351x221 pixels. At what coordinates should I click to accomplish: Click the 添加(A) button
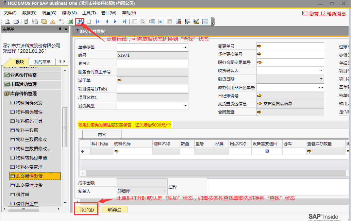(87, 209)
